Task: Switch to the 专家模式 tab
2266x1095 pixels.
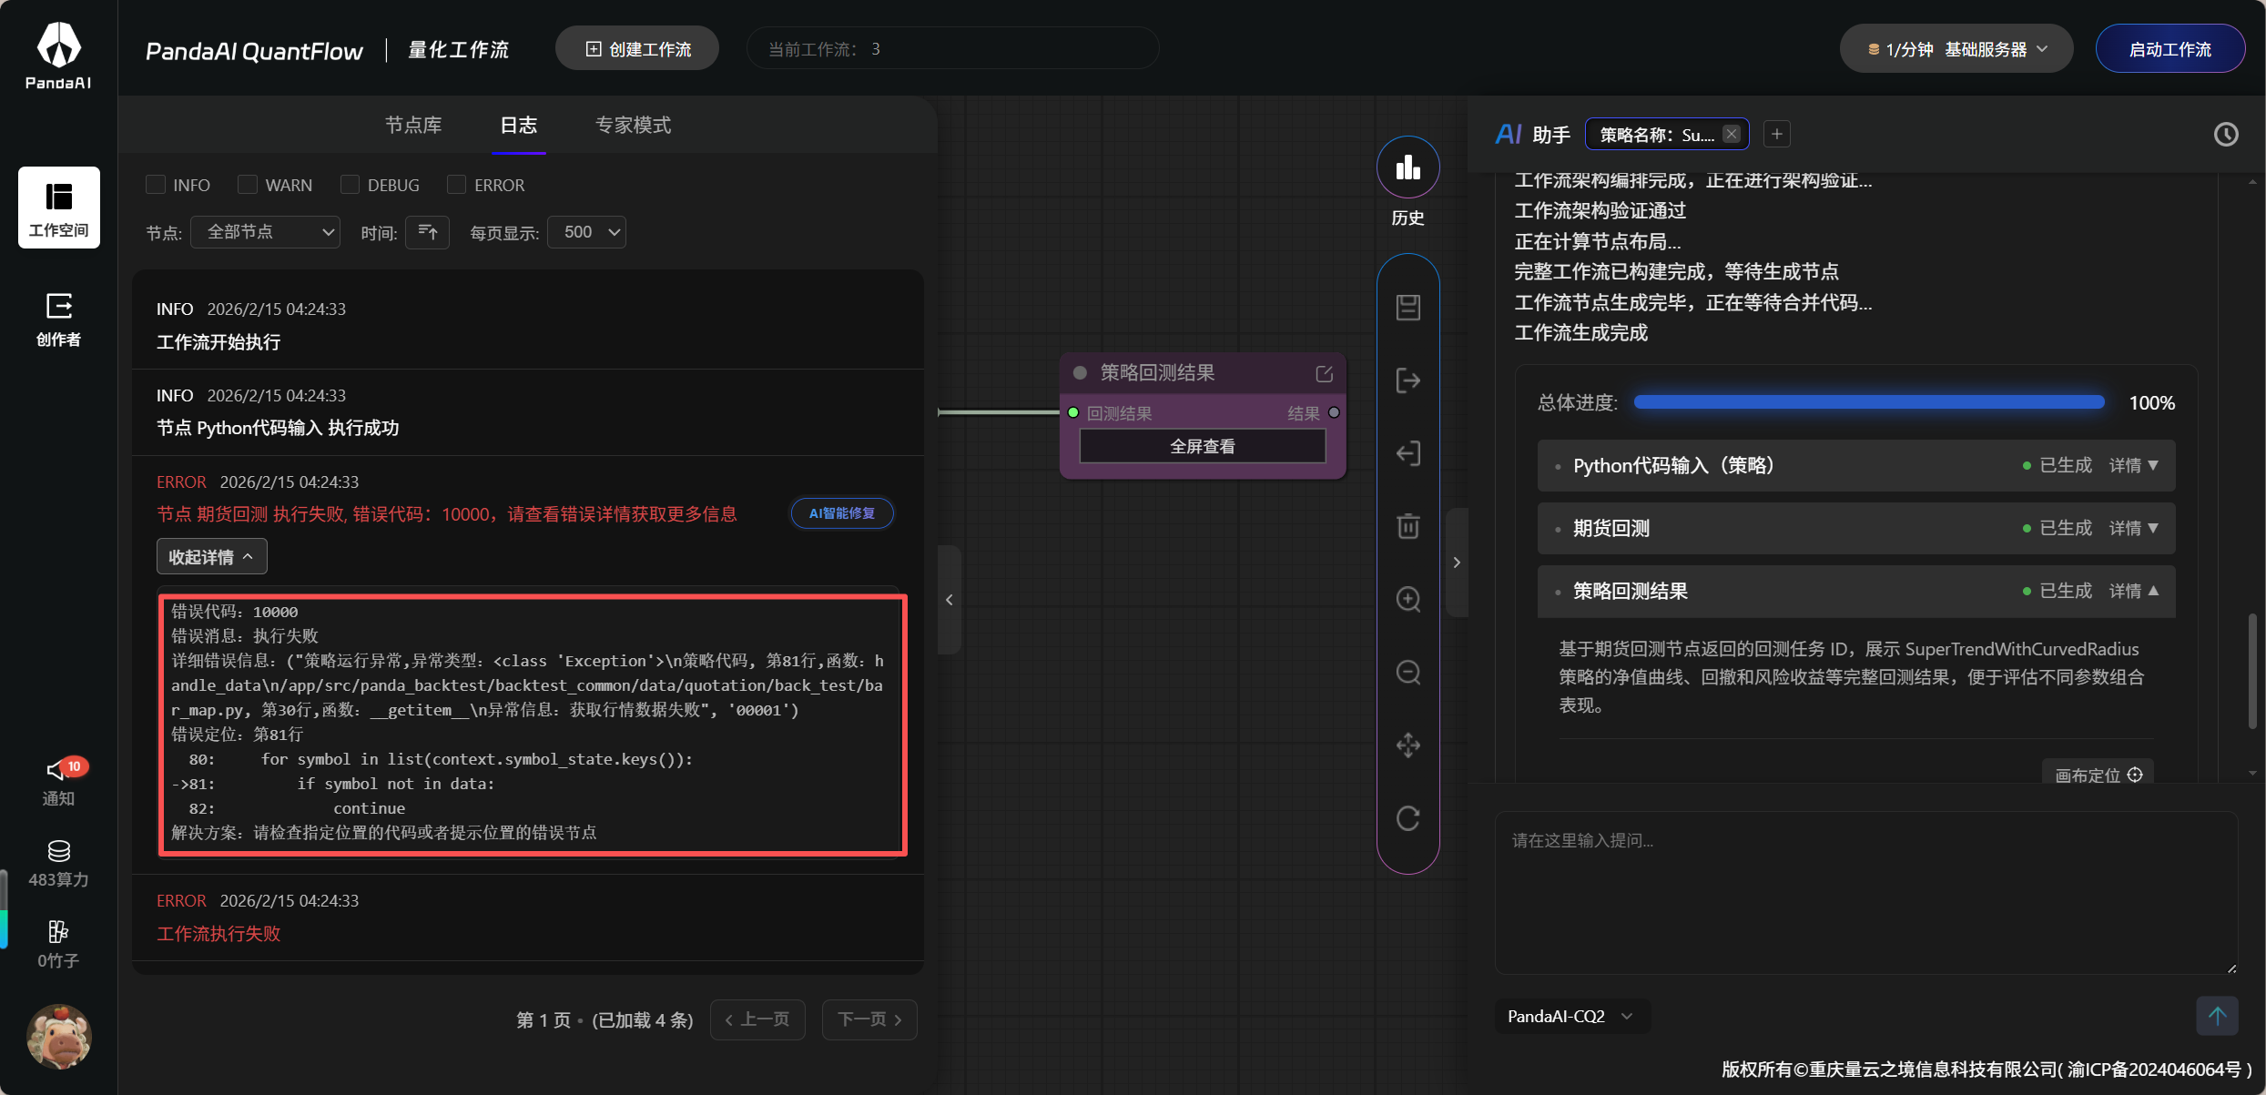Action: pyautogui.click(x=633, y=125)
